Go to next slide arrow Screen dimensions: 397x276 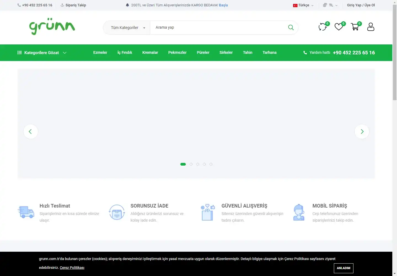362,131
